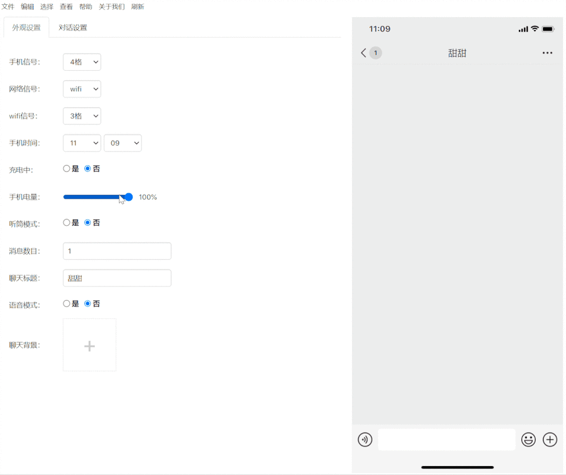Open the 帮助 menu
The height and width of the screenshot is (475, 566).
86,6
